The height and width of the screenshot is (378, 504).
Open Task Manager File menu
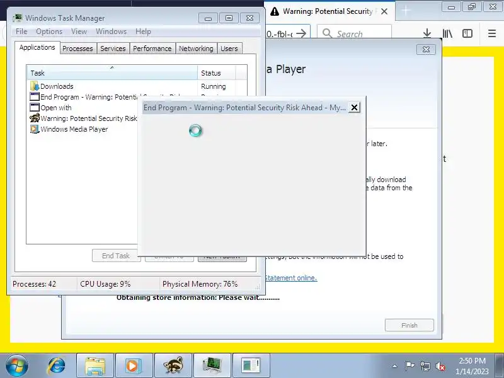[21, 31]
